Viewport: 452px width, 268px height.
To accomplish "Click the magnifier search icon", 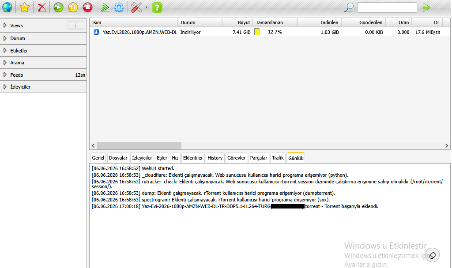I will click(349, 7).
